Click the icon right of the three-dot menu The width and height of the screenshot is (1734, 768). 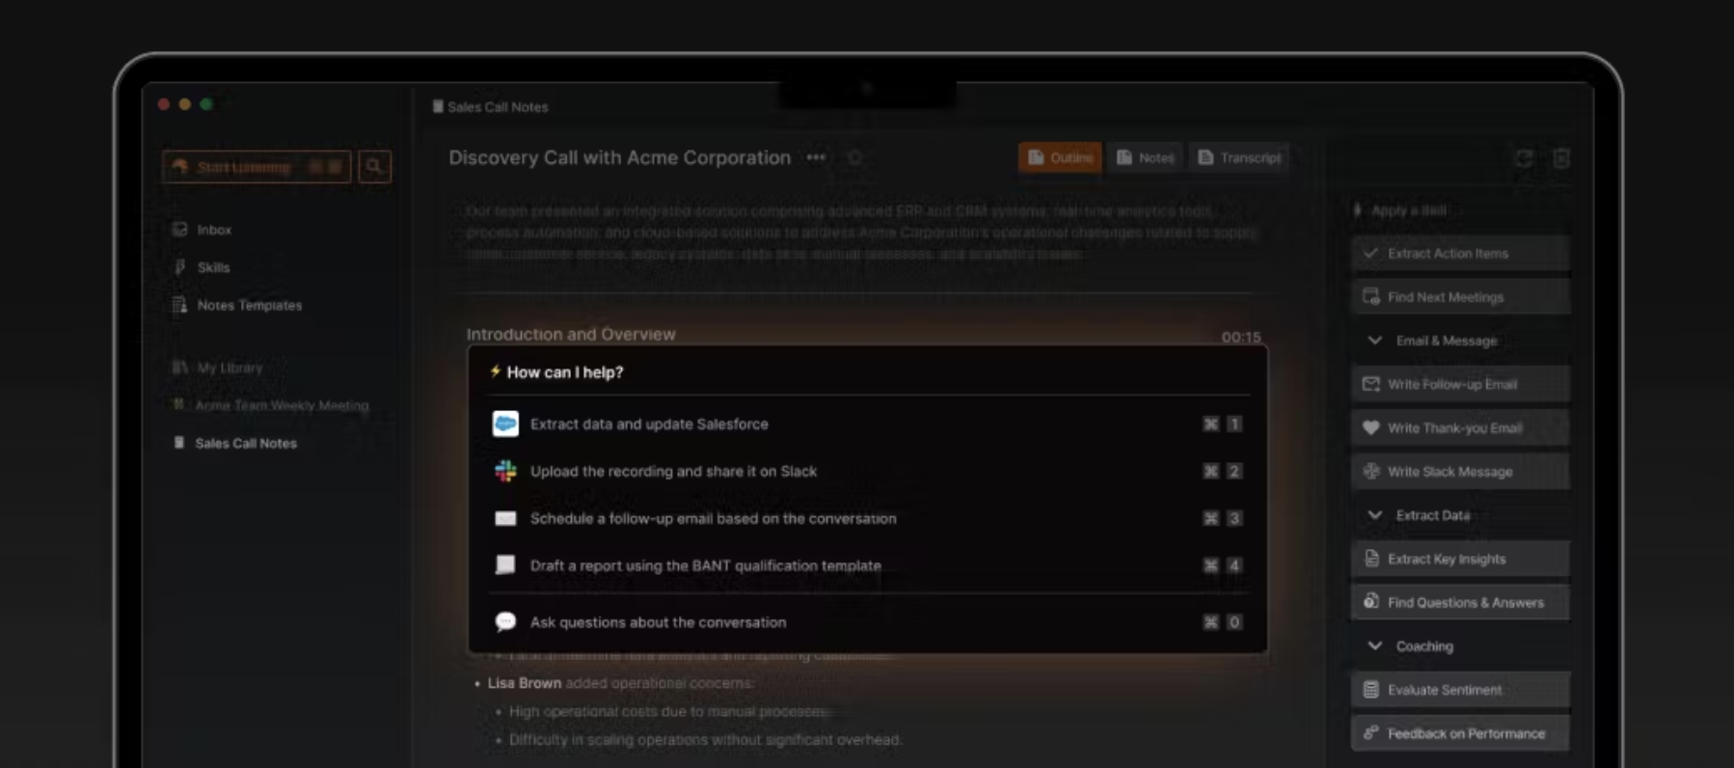[x=854, y=157]
